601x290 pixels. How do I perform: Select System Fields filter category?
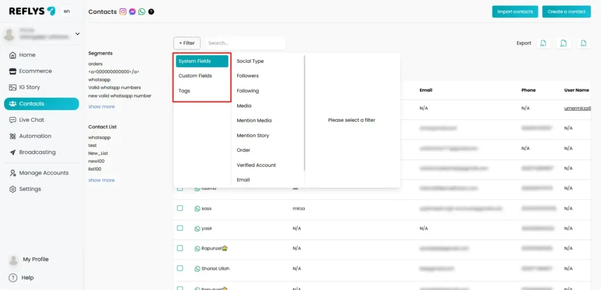(x=202, y=61)
